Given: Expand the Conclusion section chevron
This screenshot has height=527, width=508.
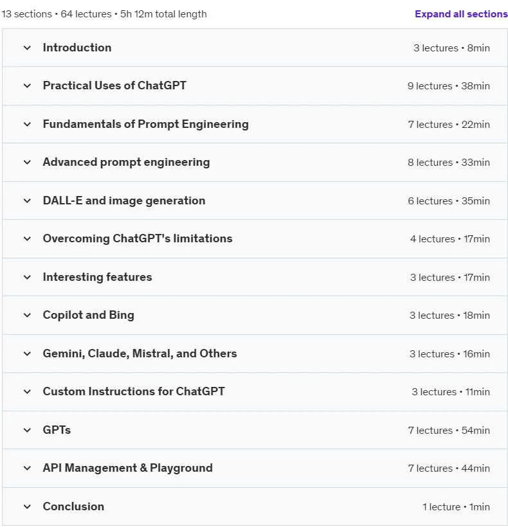Looking at the screenshot, I should pos(27,506).
